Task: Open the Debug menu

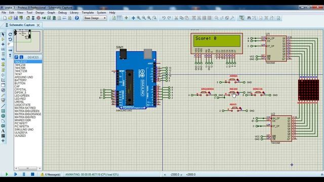Action: [x=62, y=13]
